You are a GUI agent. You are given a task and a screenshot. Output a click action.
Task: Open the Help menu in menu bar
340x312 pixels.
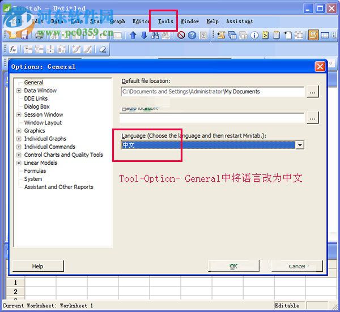(x=212, y=21)
